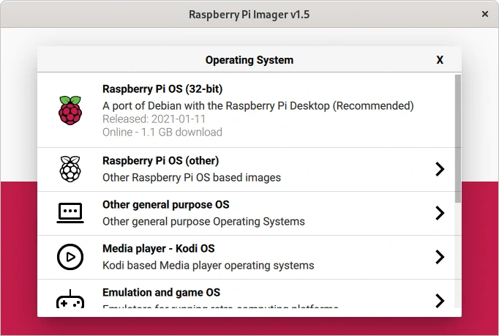The image size is (499, 336).
Task: Pick the Media player - Kodi OS label
Action: pyautogui.click(x=158, y=249)
